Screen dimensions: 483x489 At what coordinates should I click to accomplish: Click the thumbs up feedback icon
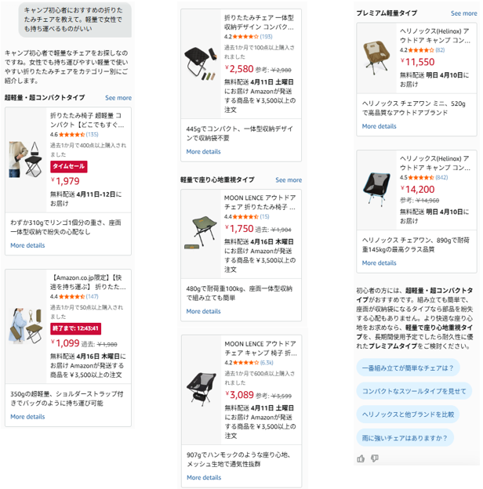click(361, 458)
